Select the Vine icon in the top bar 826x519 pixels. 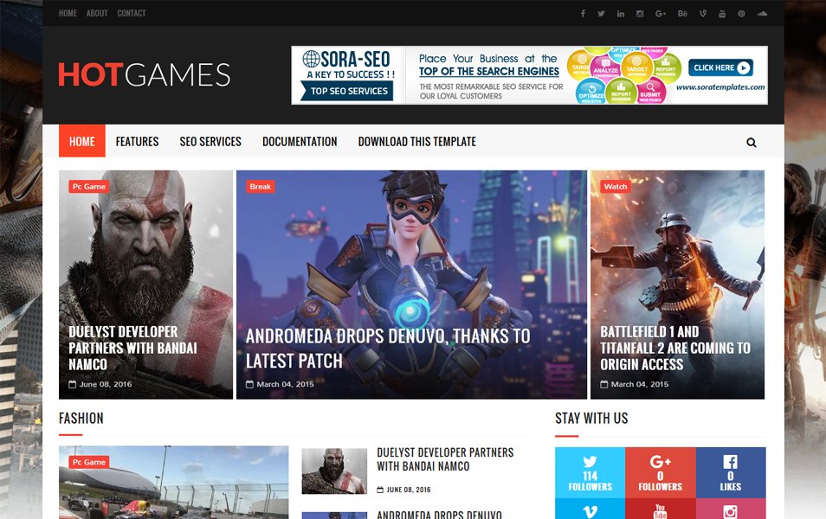click(x=702, y=13)
